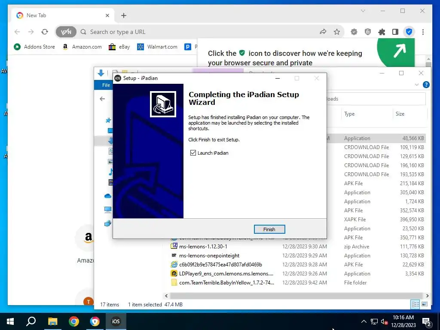This screenshot has height=330, width=440.
Task: Open eBay bookmark
Action: click(x=119, y=47)
